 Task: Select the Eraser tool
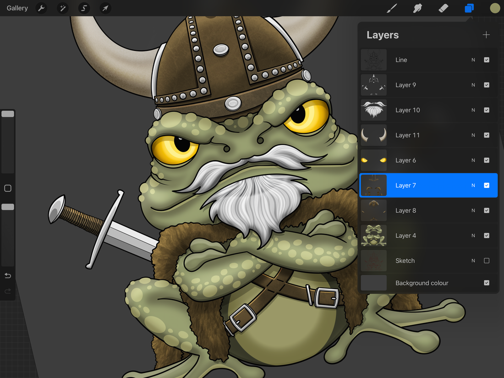click(x=443, y=8)
